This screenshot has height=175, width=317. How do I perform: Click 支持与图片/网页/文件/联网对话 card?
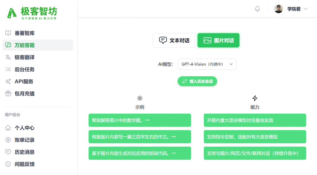255,153
